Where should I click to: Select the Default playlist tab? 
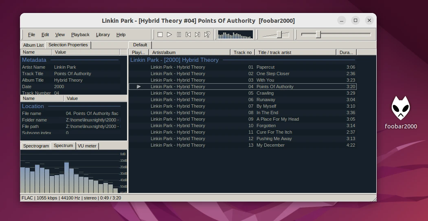[140, 45]
